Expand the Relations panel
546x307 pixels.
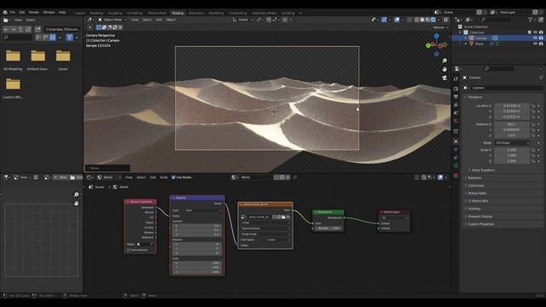pyautogui.click(x=474, y=178)
